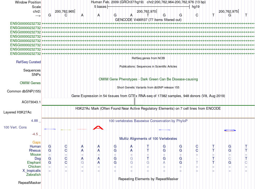This screenshot has height=189, width=255.
Task: Click the chr2 coordinates header text
Action: (176, 2)
